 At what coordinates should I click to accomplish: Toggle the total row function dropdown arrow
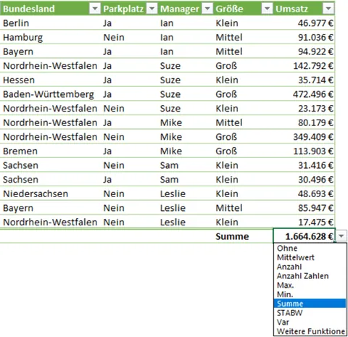pyautogui.click(x=341, y=236)
